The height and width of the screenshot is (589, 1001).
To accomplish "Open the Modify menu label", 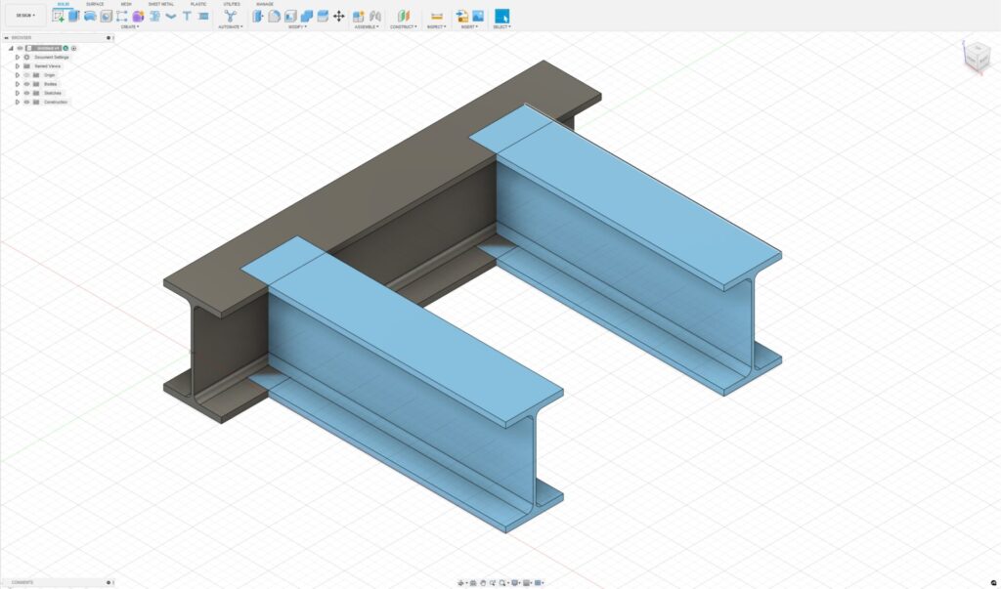I will tap(296, 27).
